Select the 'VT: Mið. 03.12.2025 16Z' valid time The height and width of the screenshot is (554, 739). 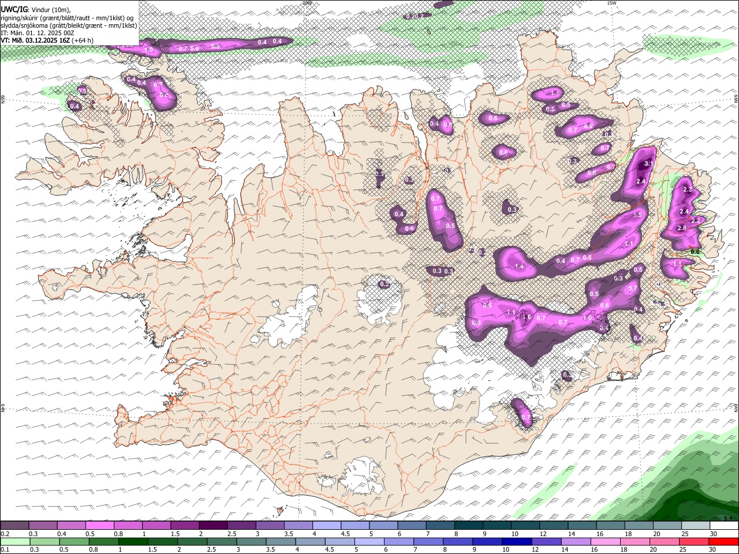(x=35, y=40)
